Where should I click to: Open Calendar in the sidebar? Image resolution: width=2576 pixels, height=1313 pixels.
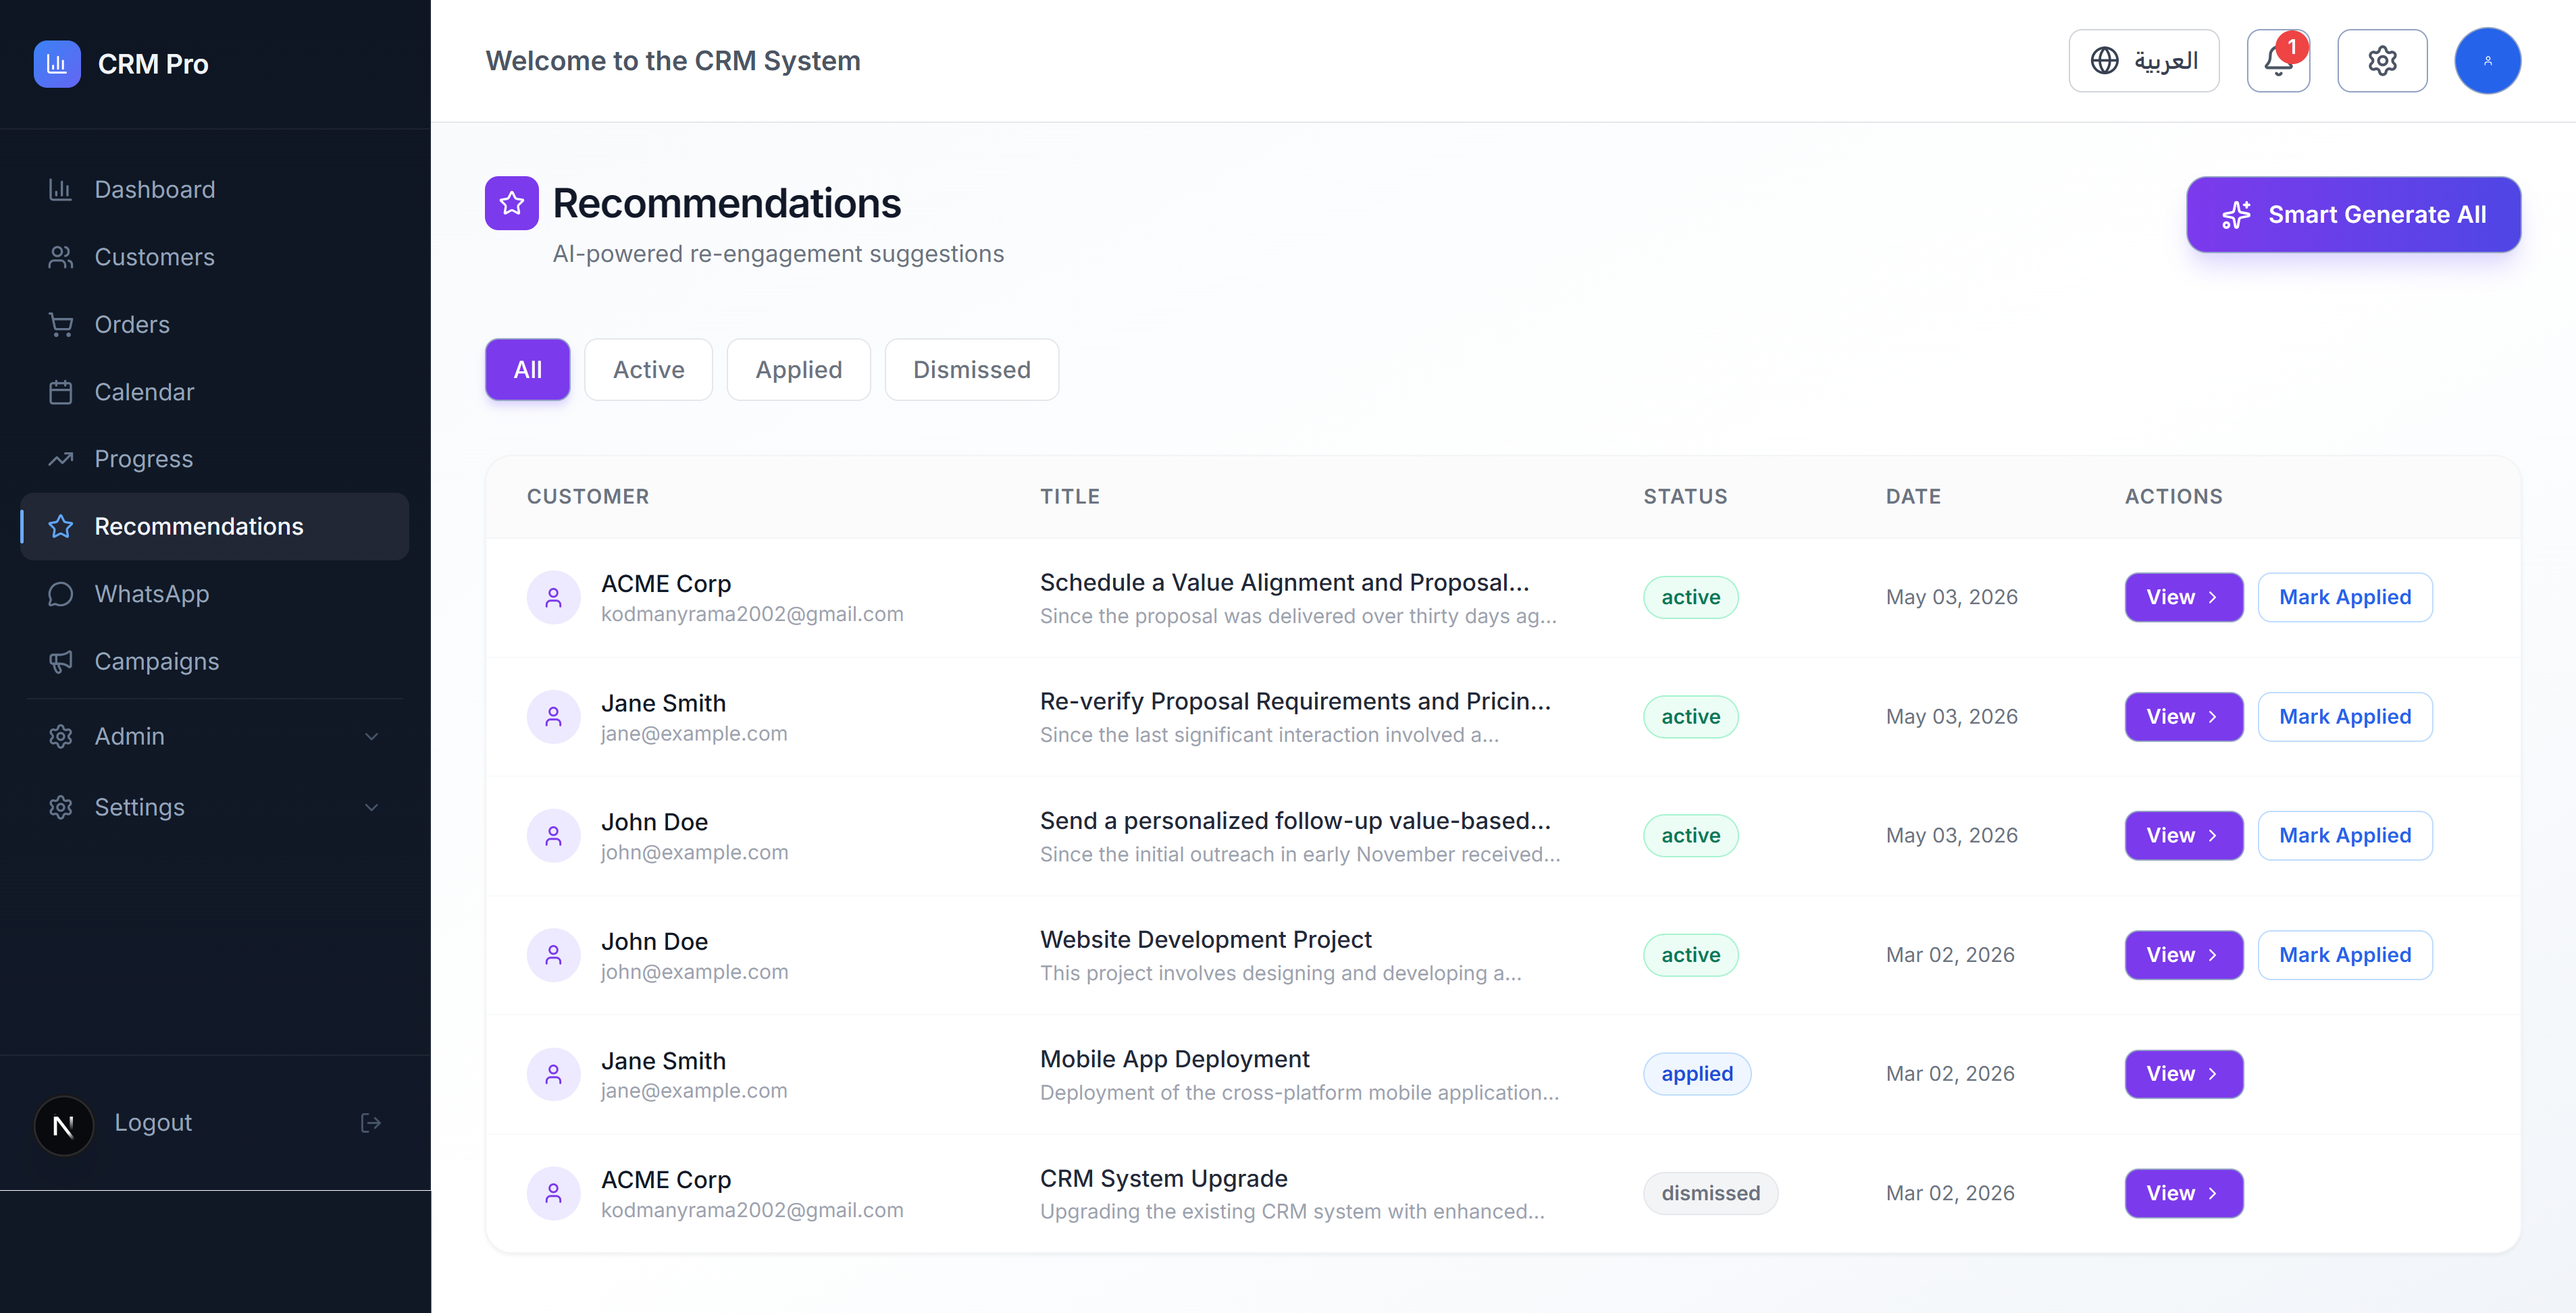(x=214, y=392)
